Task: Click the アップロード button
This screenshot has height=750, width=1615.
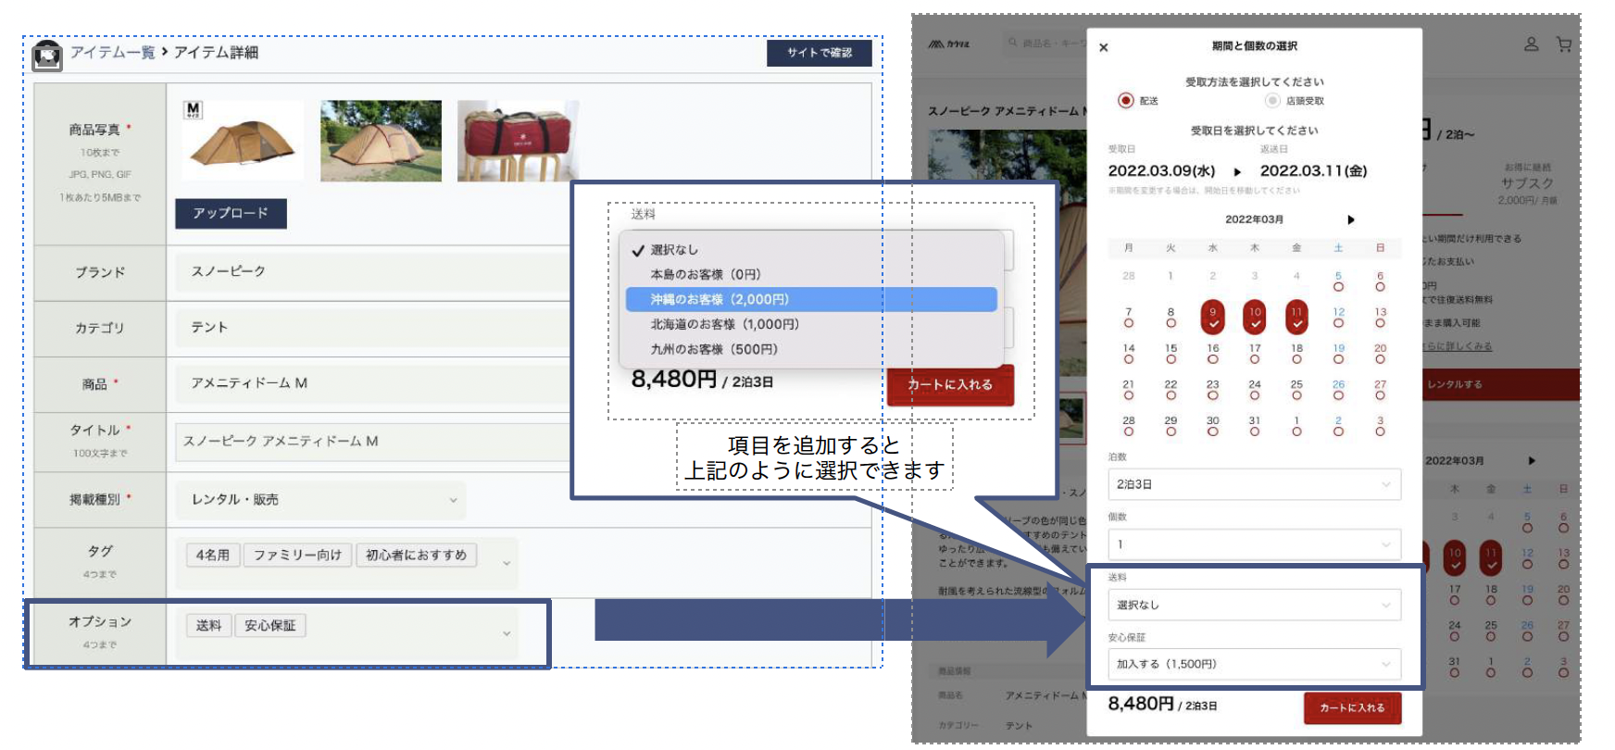Action: tap(231, 213)
